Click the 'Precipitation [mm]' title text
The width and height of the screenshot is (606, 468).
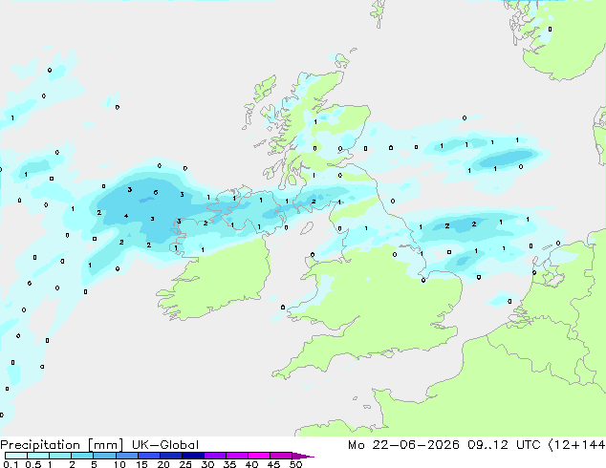coord(62,445)
